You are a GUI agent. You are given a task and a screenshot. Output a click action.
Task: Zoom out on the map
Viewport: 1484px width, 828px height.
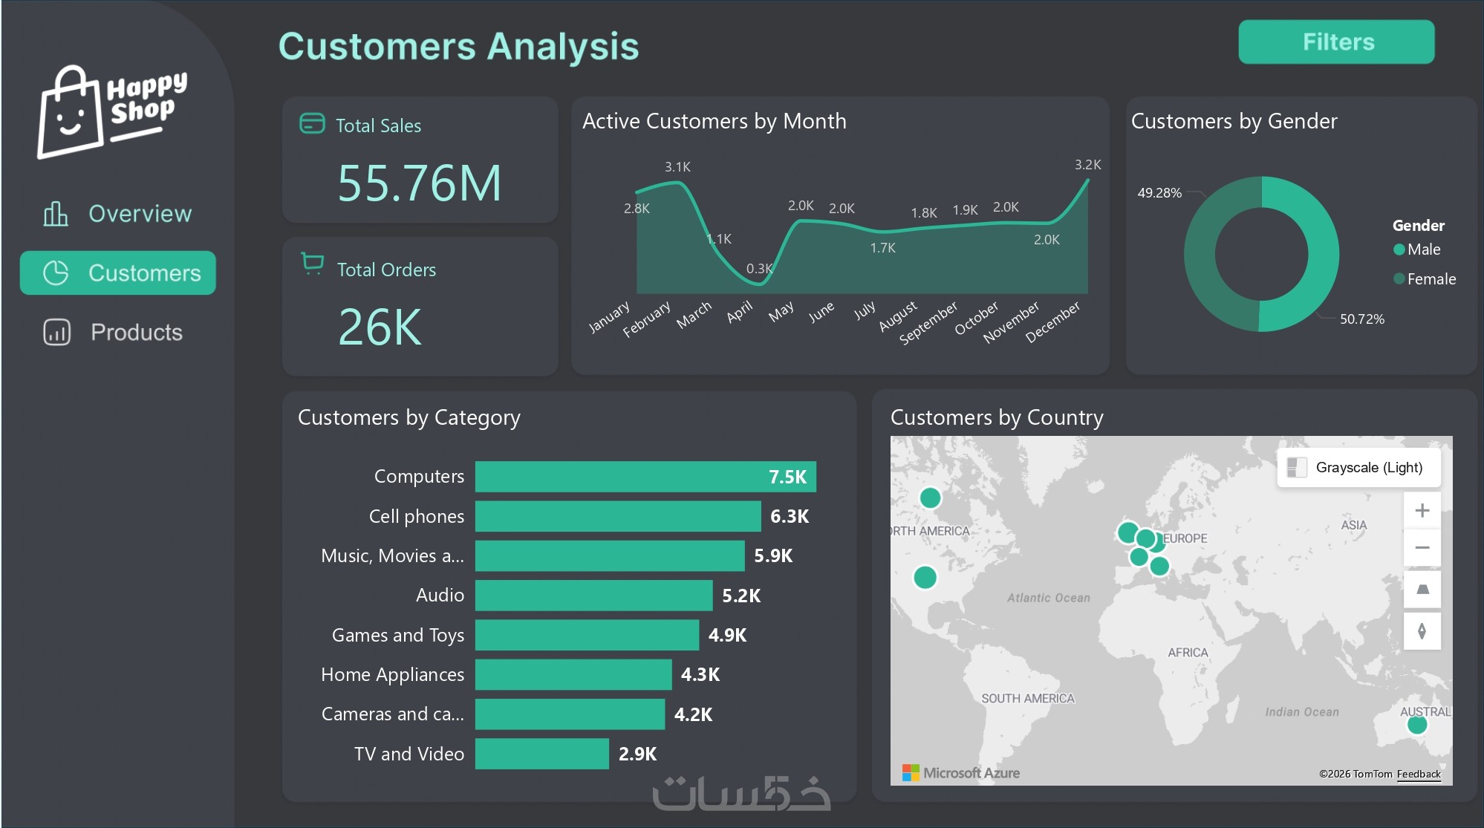pyautogui.click(x=1422, y=548)
